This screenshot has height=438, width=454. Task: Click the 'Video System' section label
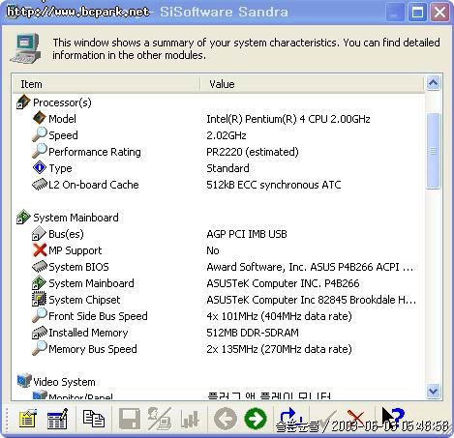pos(64,382)
